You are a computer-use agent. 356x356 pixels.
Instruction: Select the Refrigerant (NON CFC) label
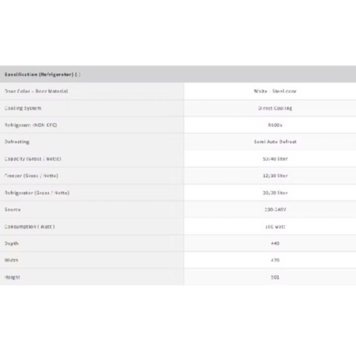[x=30, y=125]
